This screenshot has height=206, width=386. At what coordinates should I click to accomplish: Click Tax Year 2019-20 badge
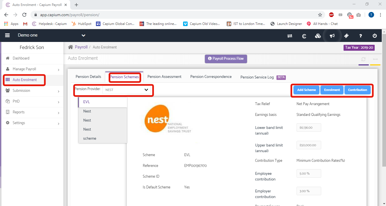click(x=359, y=48)
